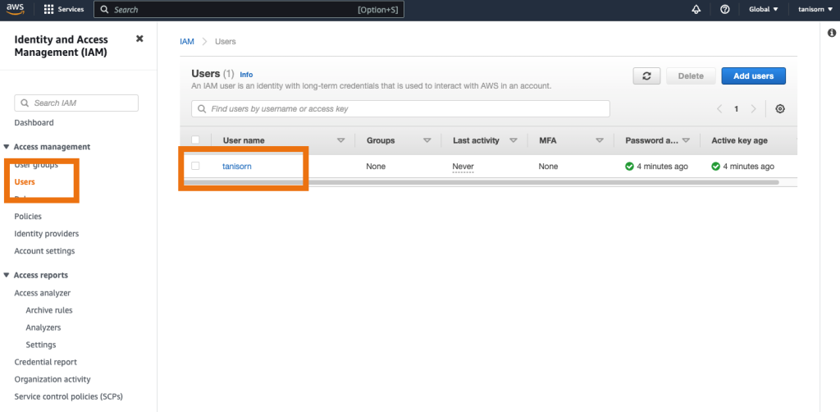Click the Search IAM field
Viewport: 840px width, 412px height.
[x=76, y=103]
